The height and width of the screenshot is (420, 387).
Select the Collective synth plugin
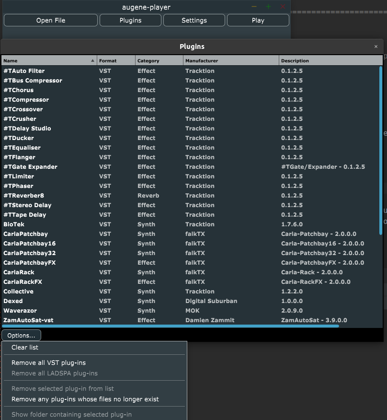(x=191, y=292)
